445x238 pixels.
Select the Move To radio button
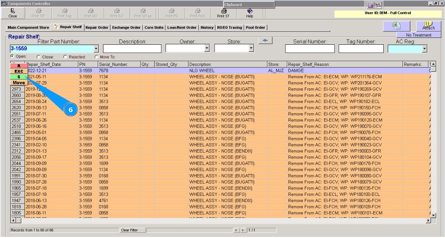click(97, 57)
